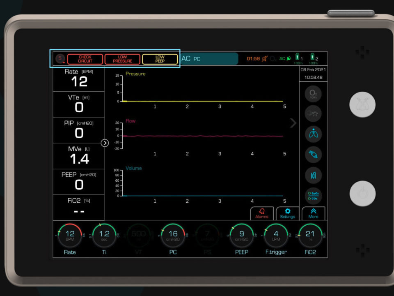This screenshot has height=296, width=394.
Task: Tap the CHECK CIRCUIT alarm message
Action: 85,59
